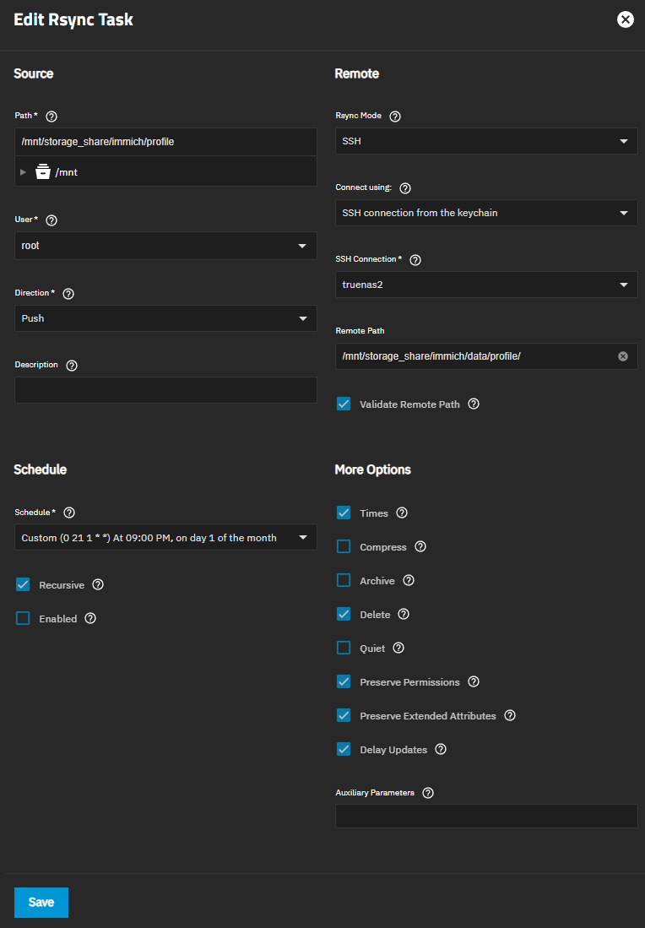Click the /mnt dataset folder icon
Viewport: 645px width, 928px height.
point(43,172)
